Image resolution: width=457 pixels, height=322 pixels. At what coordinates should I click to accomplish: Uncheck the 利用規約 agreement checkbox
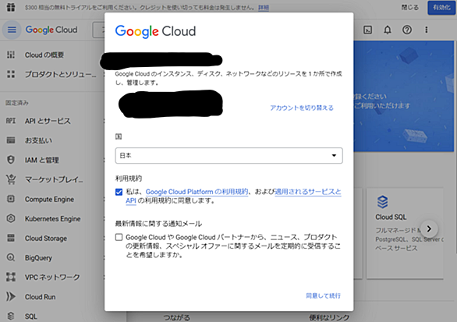119,192
